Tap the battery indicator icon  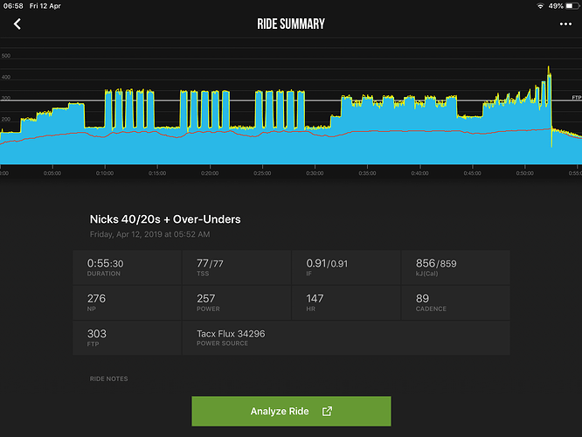(572, 5)
